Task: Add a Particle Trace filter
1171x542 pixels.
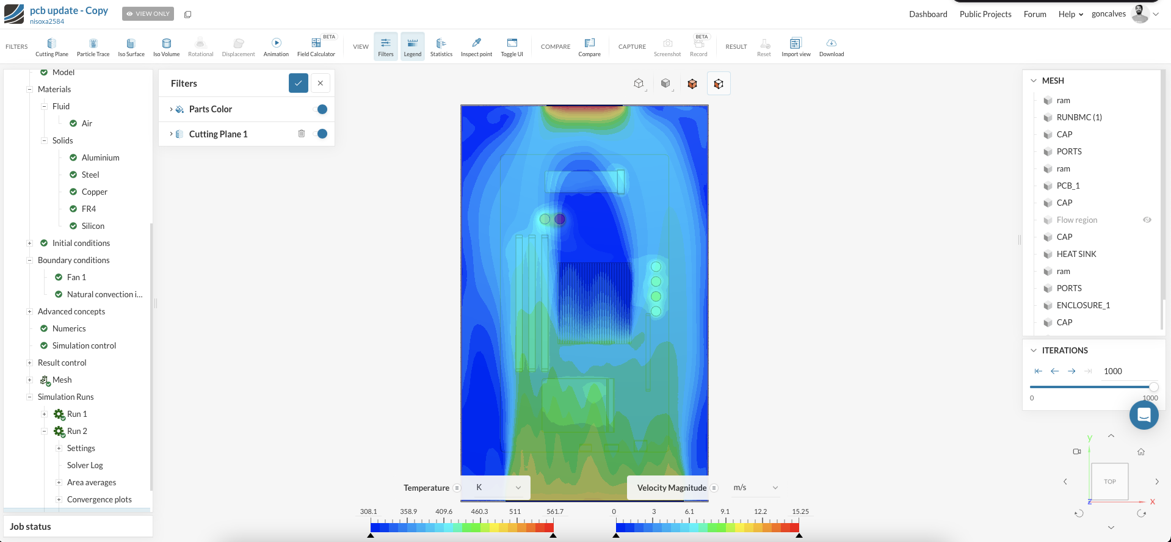Action: point(93,46)
